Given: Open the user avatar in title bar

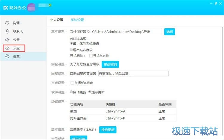Looking at the screenshot, I should click(x=31, y=8).
